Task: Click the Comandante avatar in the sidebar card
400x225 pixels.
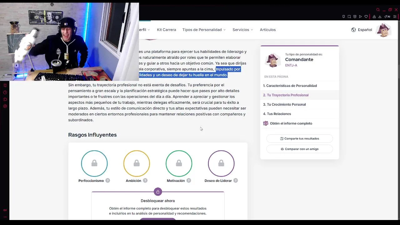Action: (x=272, y=60)
